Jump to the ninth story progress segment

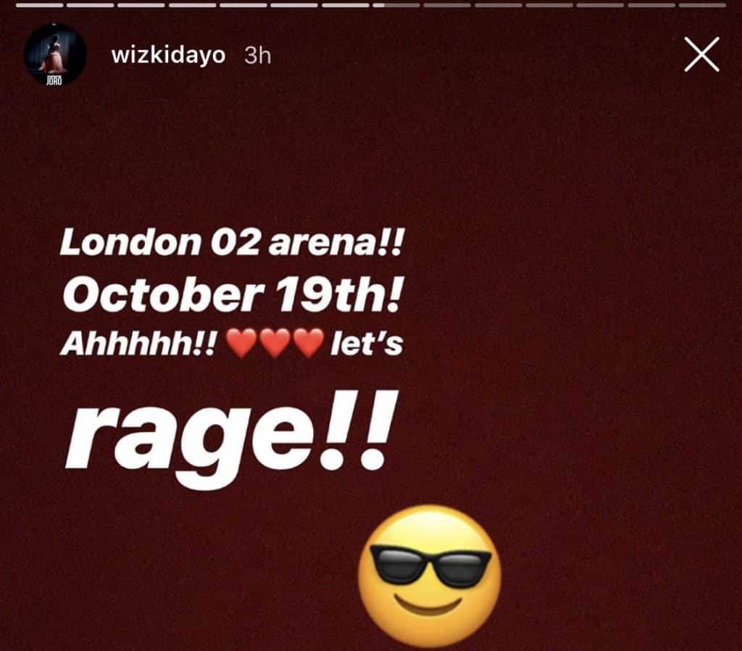(447, 5)
